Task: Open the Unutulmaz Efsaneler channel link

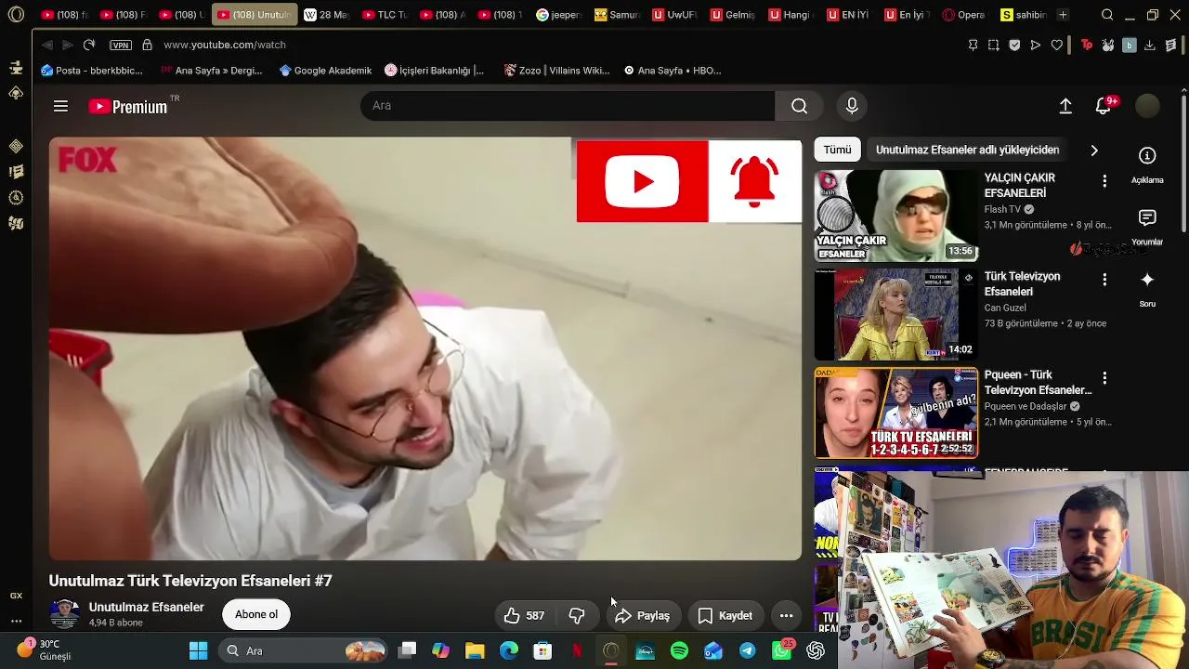Action: tap(146, 607)
